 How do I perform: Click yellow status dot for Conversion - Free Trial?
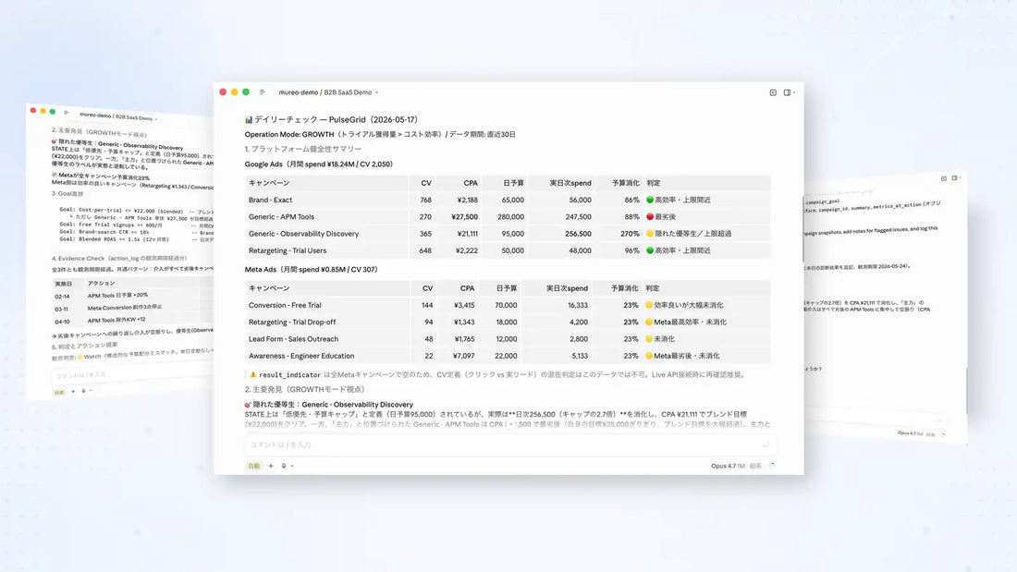pos(649,305)
